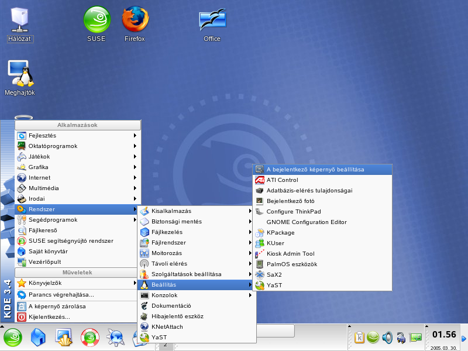The height and width of the screenshot is (351, 468).
Task: Open the Konzolok submenu
Action: pyautogui.click(x=197, y=295)
